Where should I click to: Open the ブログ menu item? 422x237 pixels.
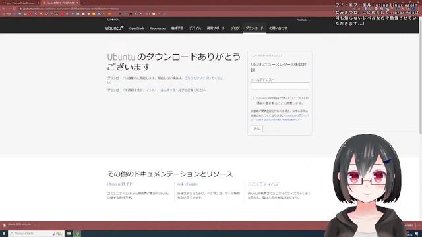coord(235,28)
